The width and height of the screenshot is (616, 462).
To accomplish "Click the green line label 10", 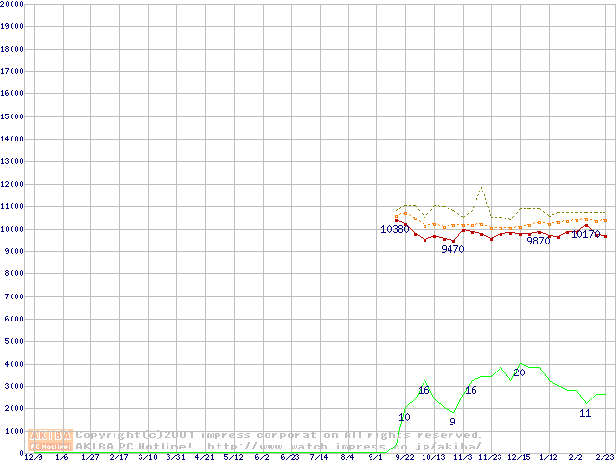I will tap(404, 417).
